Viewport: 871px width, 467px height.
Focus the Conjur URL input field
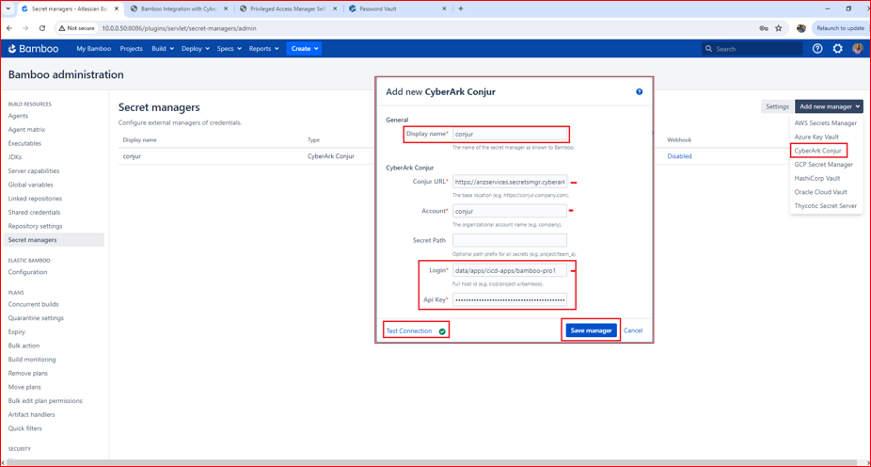510,182
